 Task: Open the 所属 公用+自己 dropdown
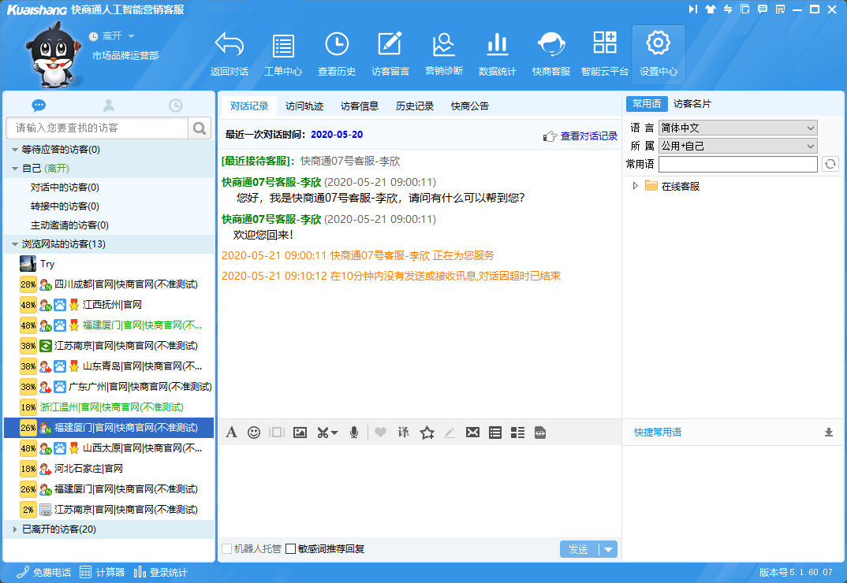click(737, 146)
